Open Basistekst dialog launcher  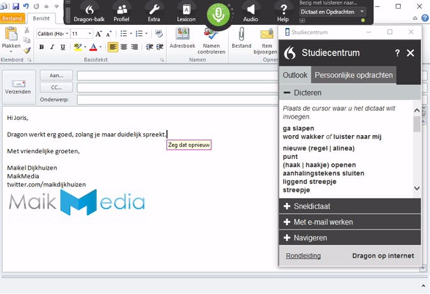pos(162,60)
